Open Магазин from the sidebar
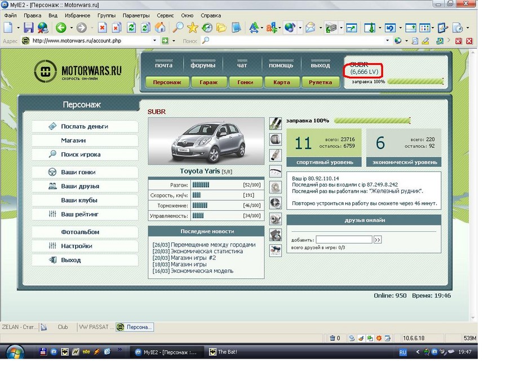 (85, 140)
